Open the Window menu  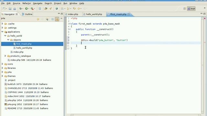coord(73,3)
